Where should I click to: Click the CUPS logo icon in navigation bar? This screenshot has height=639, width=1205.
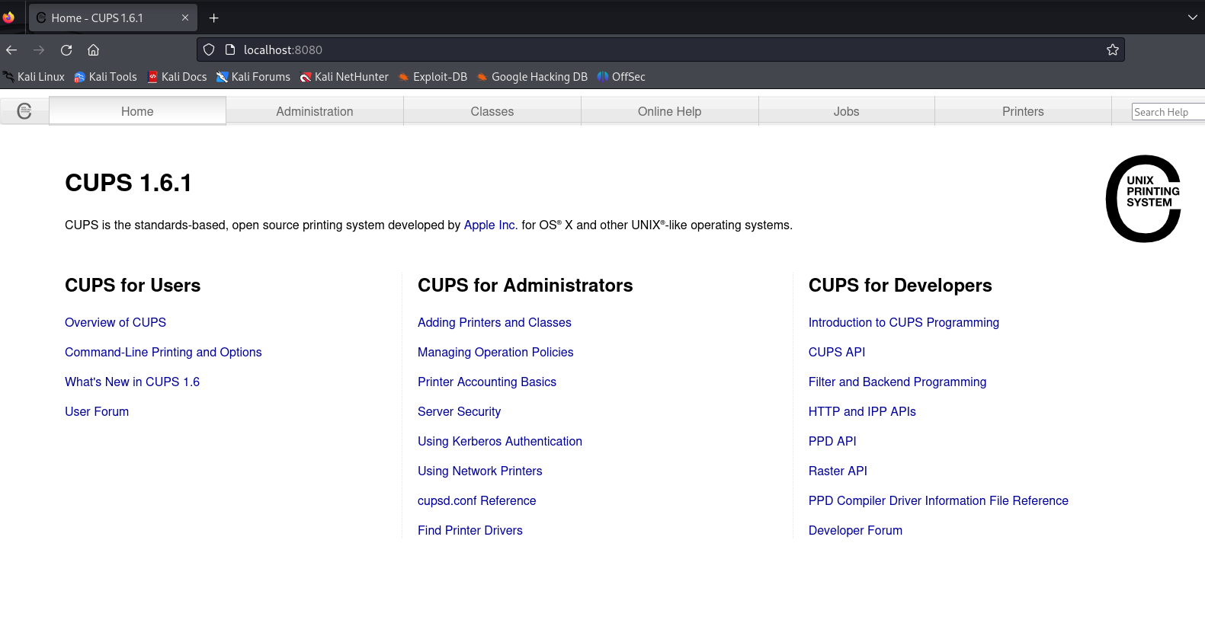(24, 111)
